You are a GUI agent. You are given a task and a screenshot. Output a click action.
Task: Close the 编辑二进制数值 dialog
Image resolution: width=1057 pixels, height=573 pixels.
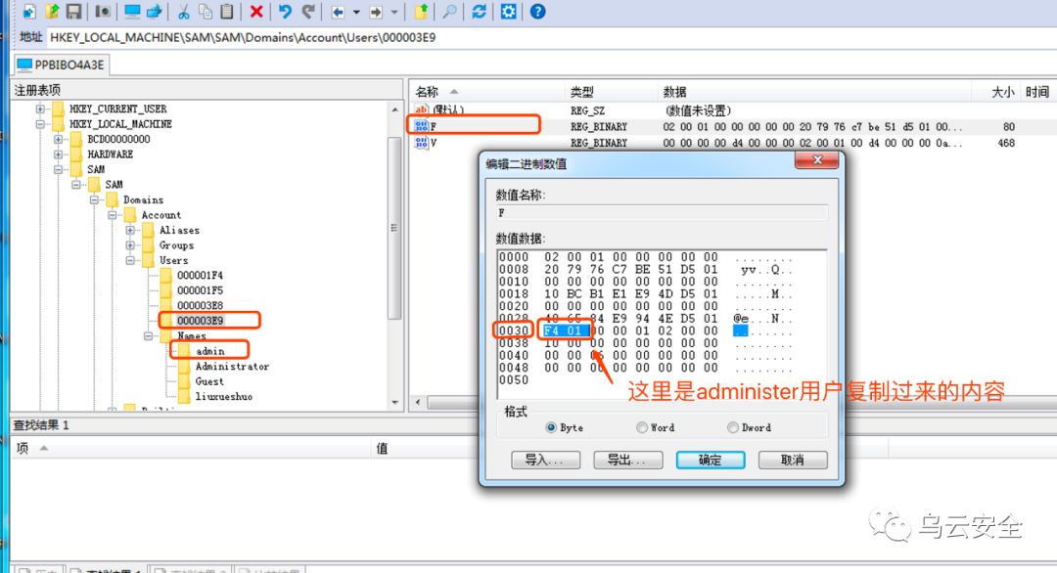[817, 160]
